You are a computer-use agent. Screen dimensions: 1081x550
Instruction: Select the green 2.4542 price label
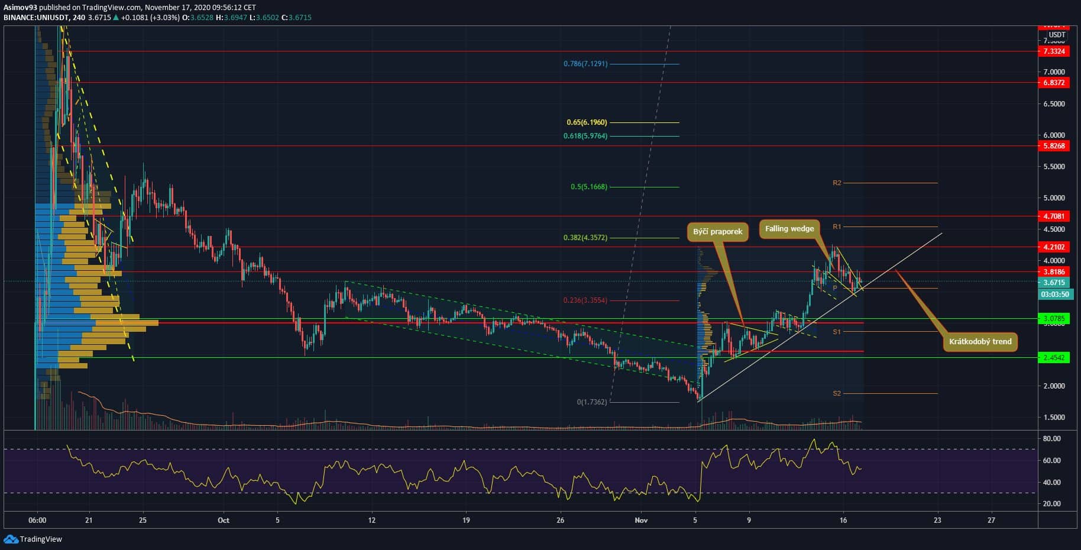[1054, 358]
